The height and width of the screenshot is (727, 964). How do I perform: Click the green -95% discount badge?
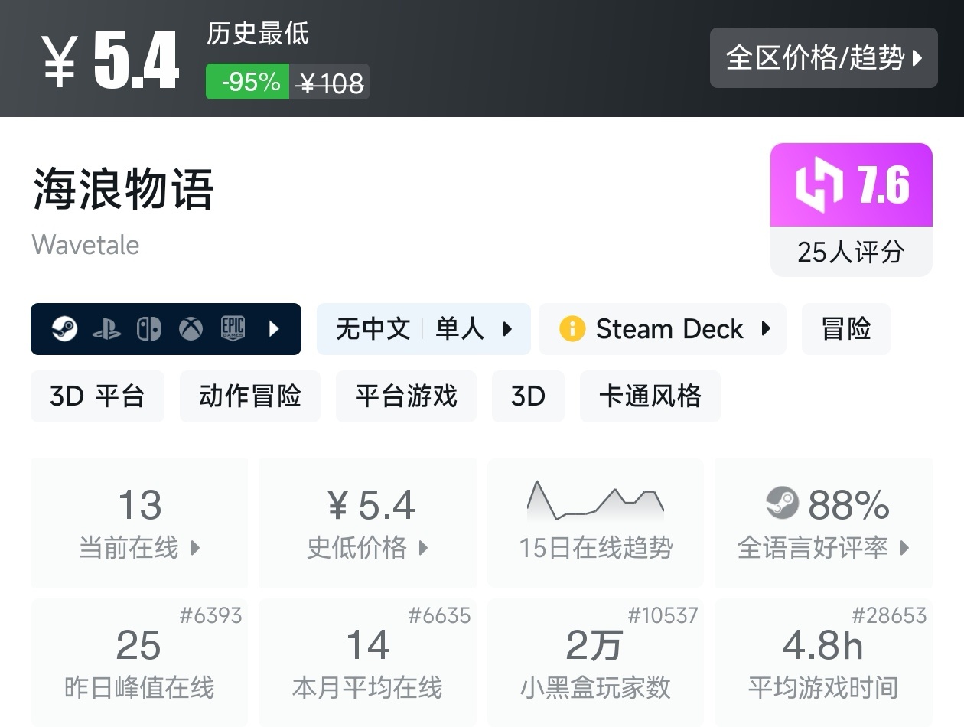[247, 81]
